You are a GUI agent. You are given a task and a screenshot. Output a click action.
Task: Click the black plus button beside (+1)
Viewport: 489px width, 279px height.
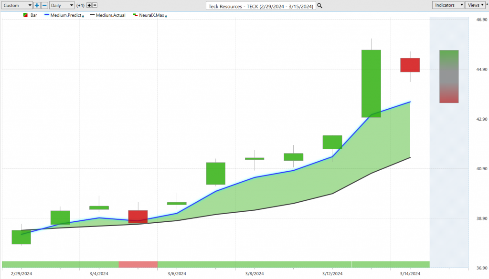(x=89, y=5)
